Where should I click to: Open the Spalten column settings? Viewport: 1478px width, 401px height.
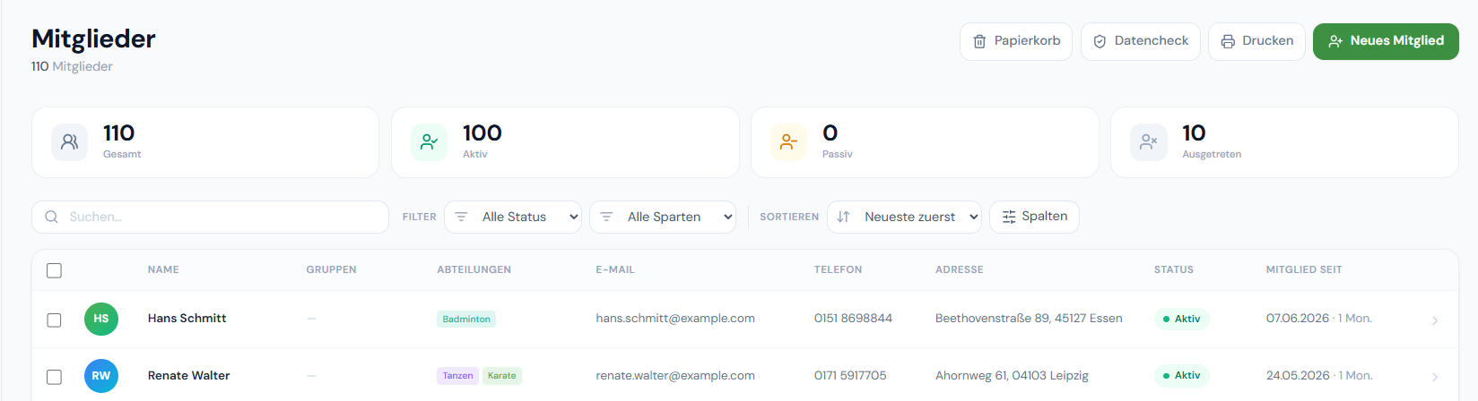coord(1034,217)
